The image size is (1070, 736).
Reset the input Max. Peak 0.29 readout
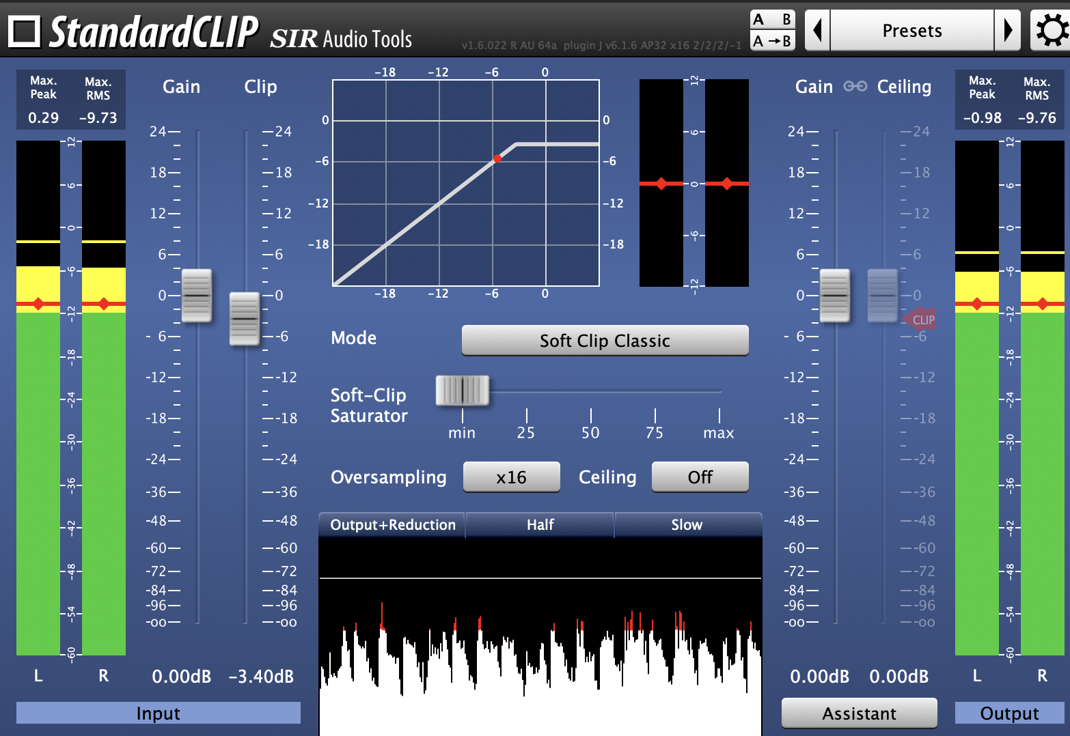click(44, 117)
